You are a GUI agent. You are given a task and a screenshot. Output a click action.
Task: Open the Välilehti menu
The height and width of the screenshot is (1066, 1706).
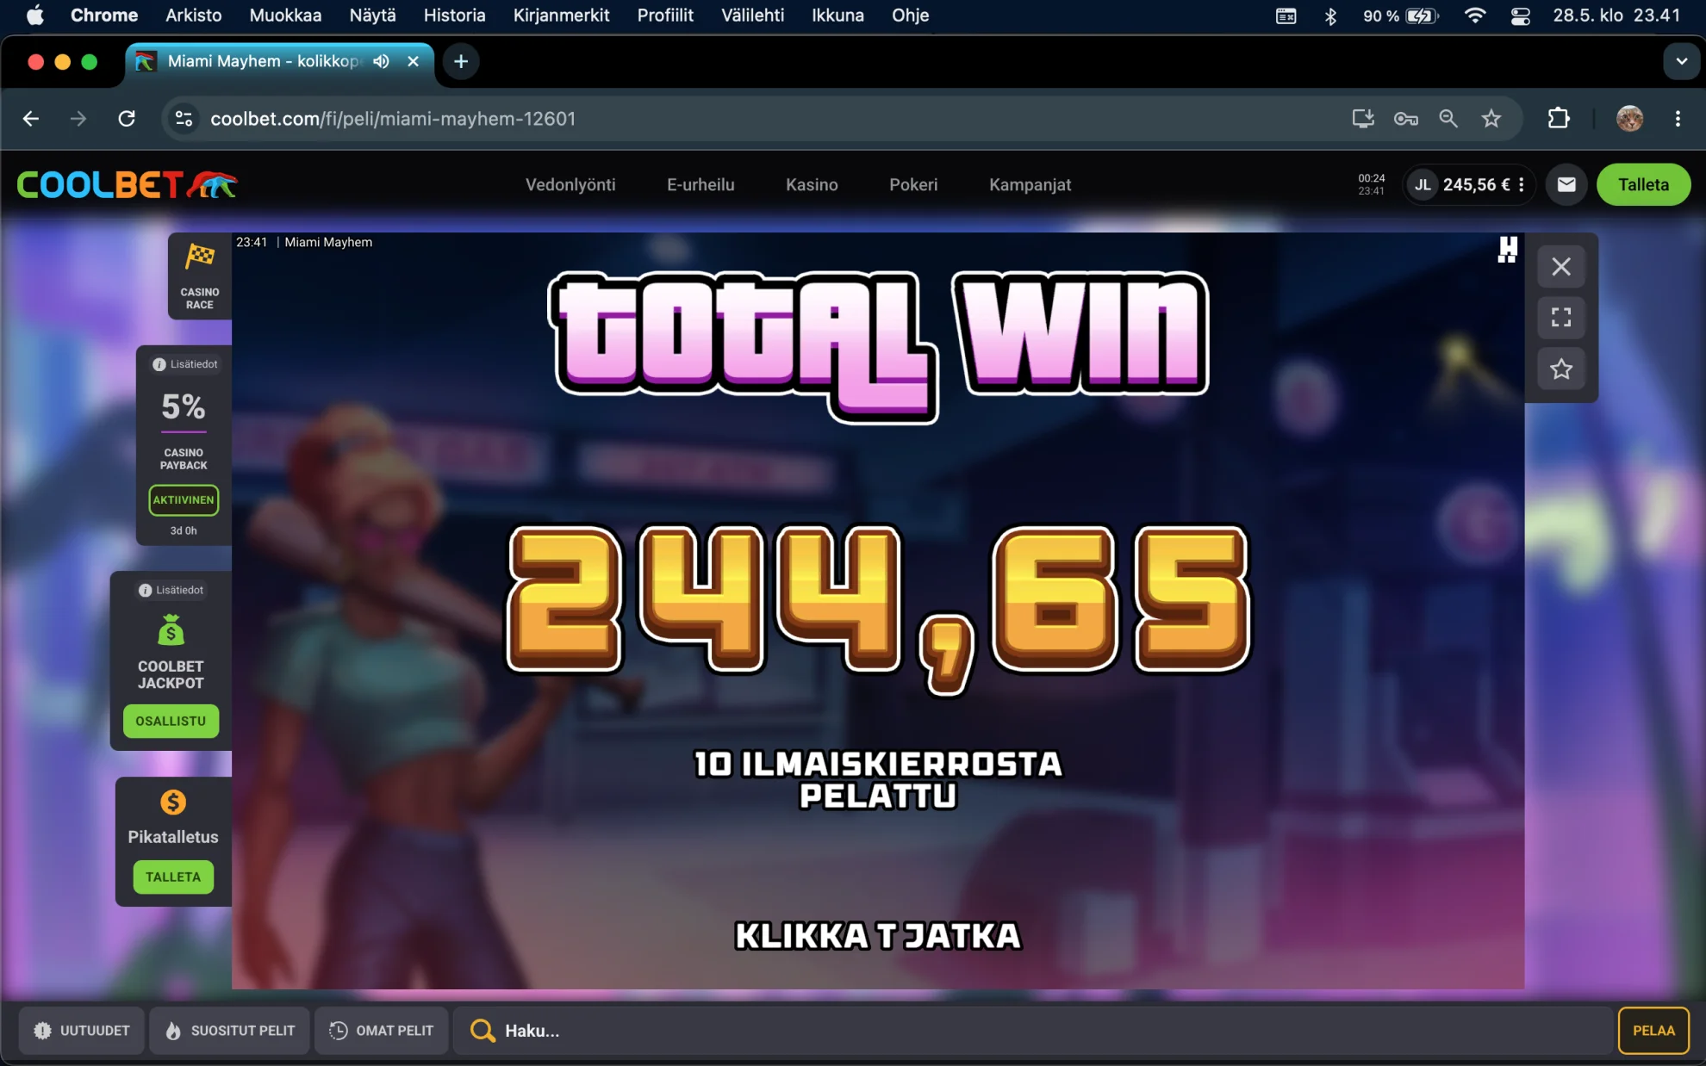752,15
